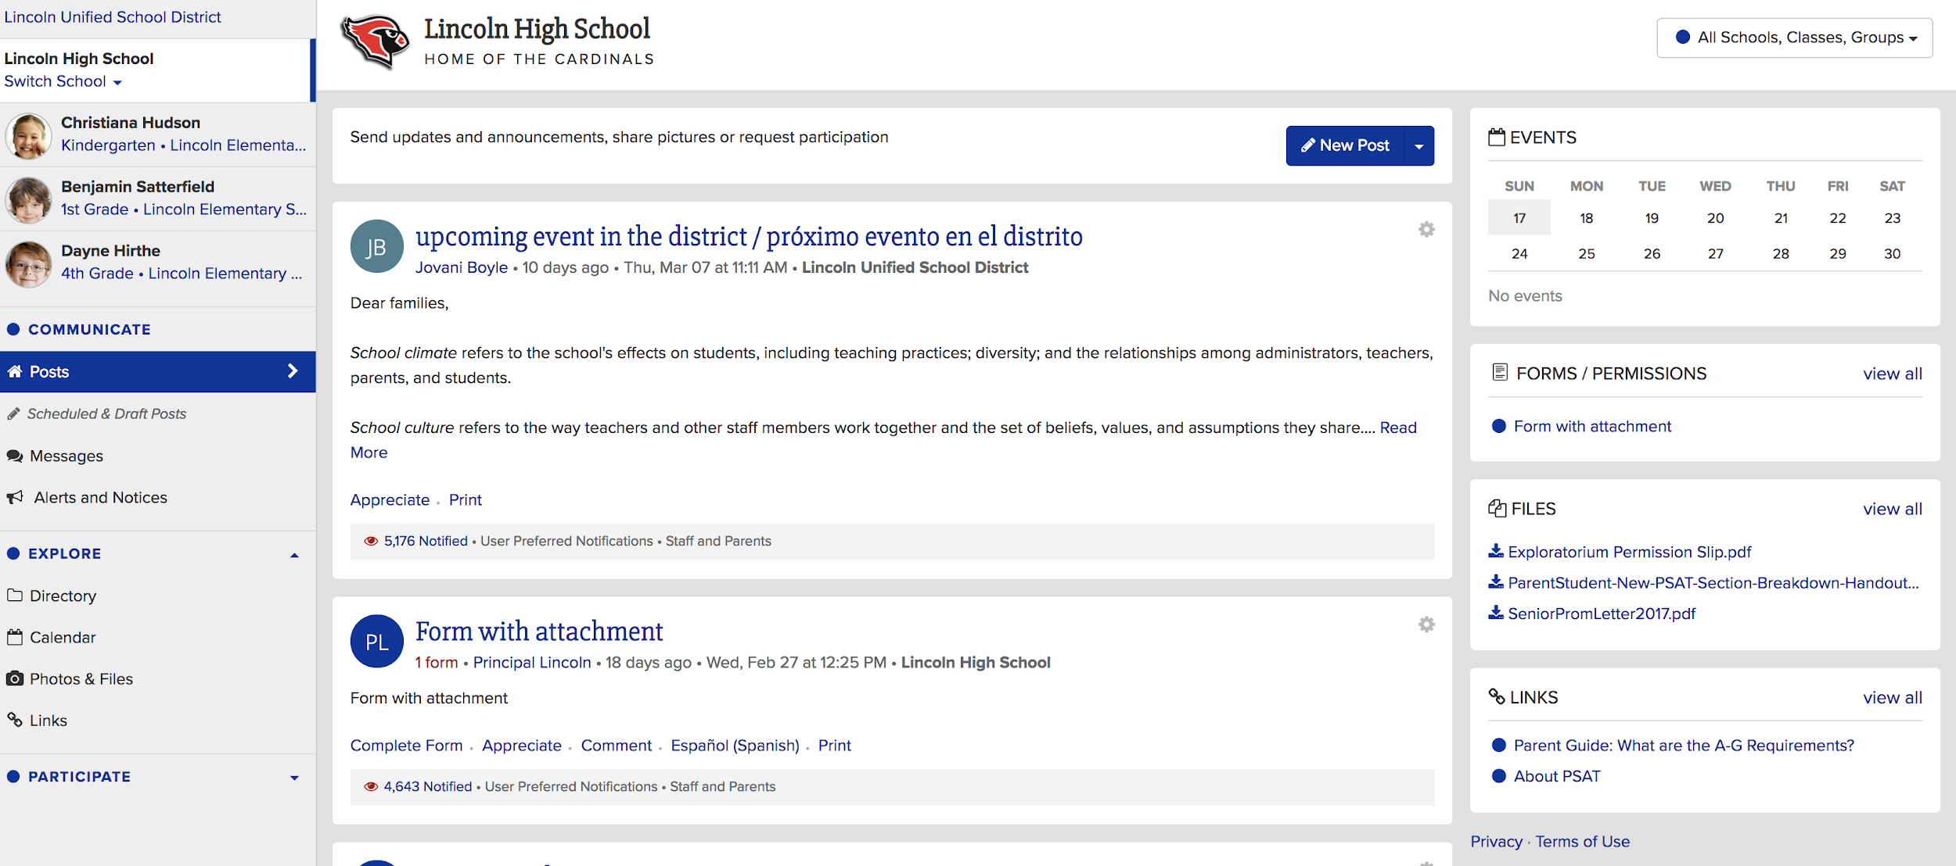This screenshot has height=866, width=1956.
Task: Download Exploratorium Permission Slip.pdf
Action: pyautogui.click(x=1629, y=552)
